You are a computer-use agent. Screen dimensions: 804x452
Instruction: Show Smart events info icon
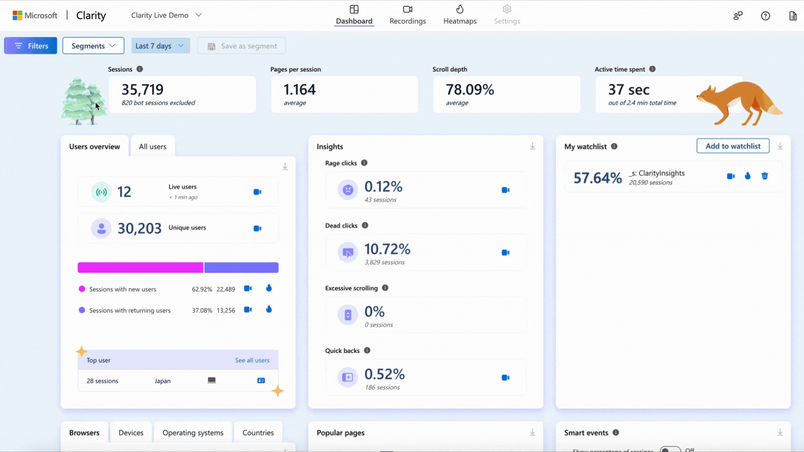point(616,432)
